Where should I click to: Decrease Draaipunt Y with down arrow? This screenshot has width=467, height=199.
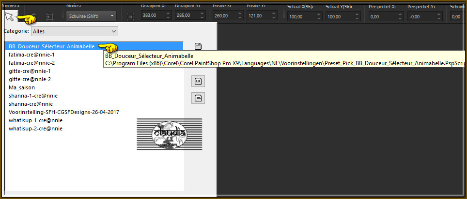pyautogui.click(x=202, y=18)
